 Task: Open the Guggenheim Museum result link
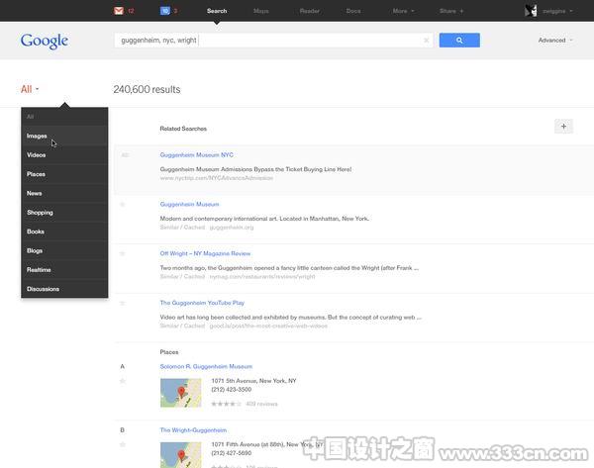(189, 204)
